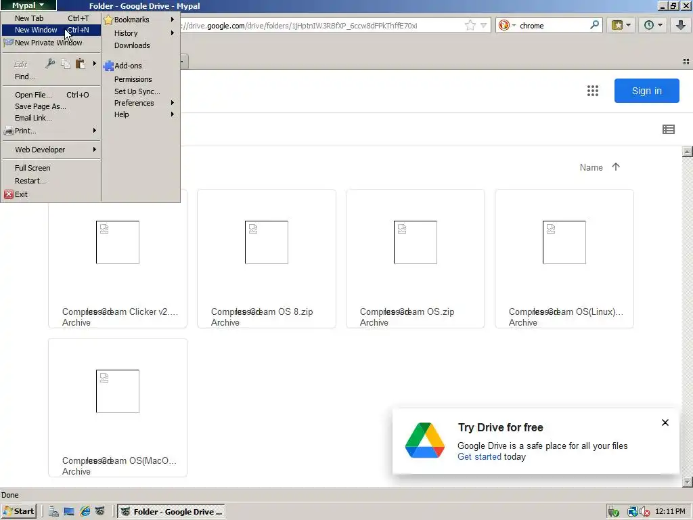
Task: Open the Windows Start button
Action: [x=18, y=512]
